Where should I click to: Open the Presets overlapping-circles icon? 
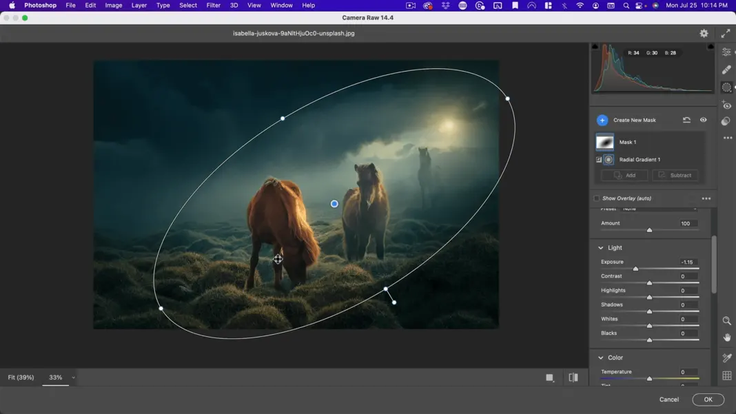click(726, 121)
